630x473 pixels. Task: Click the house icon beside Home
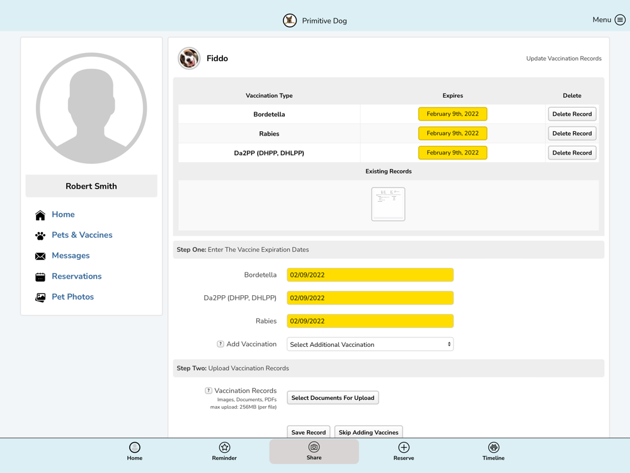(40, 215)
